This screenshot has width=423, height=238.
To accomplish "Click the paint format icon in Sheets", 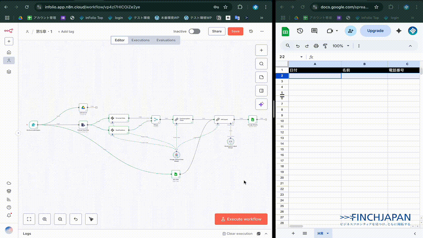I will (x=325, y=46).
